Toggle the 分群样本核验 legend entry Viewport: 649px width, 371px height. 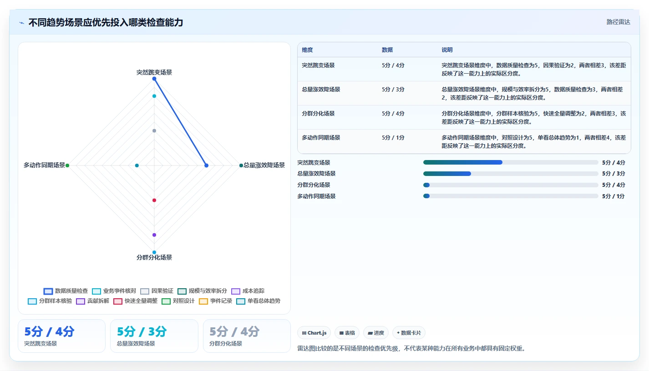pyautogui.click(x=50, y=301)
